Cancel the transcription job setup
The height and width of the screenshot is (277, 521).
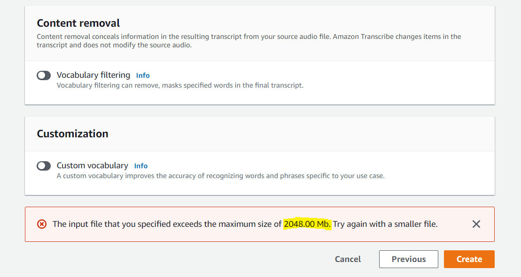347,259
